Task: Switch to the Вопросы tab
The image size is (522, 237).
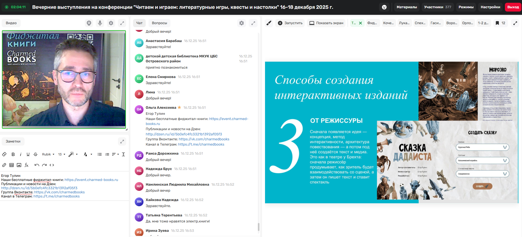Action: [x=159, y=23]
